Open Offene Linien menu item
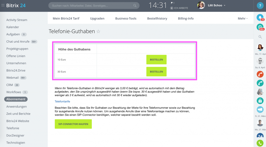 point(16,56)
